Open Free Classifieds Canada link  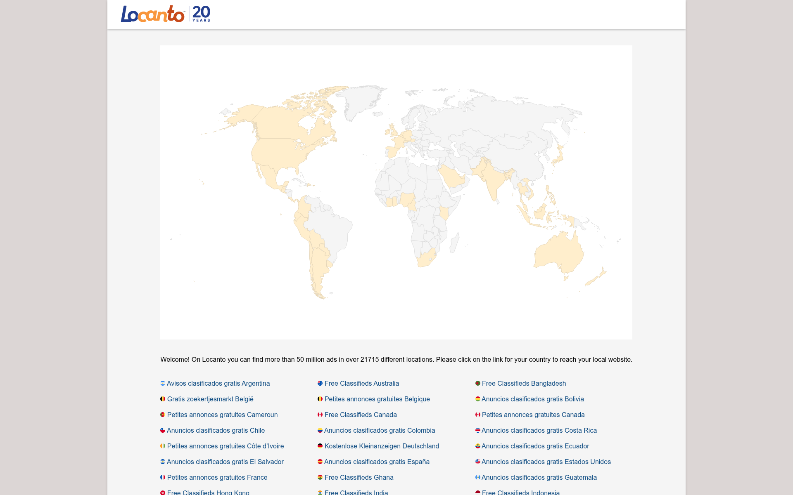point(361,415)
